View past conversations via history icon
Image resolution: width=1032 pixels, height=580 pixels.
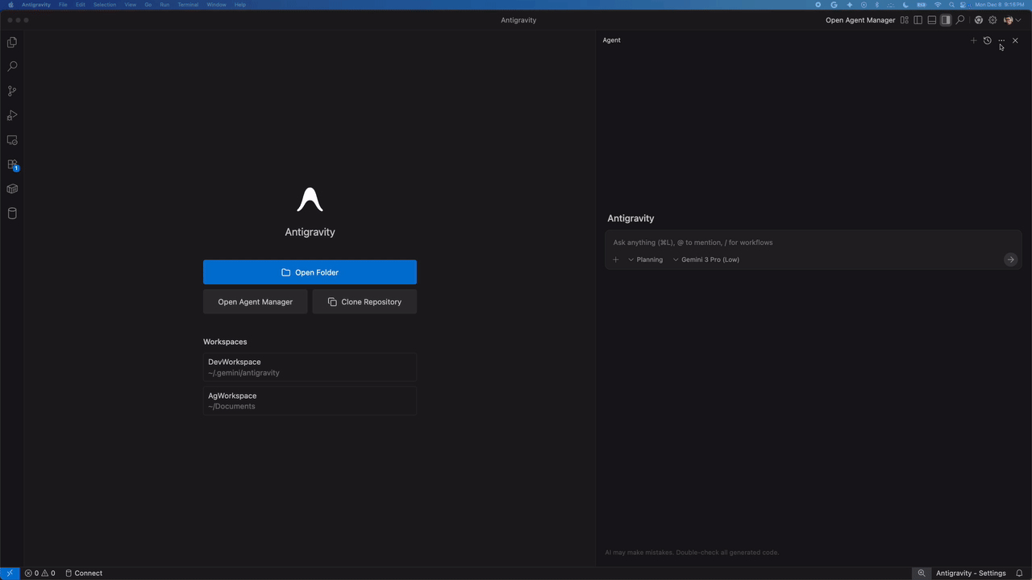click(987, 40)
